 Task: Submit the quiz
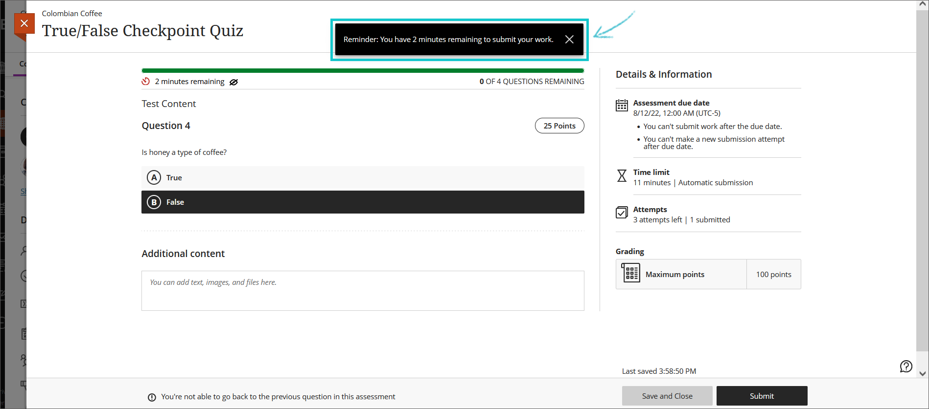761,396
